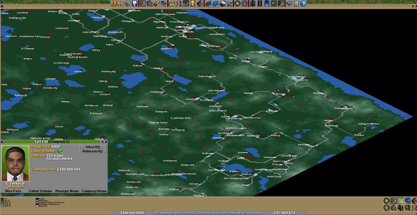This screenshot has width=417, height=215.
Task: Click the Beedberg Bay town label
Action: pos(109,72)
